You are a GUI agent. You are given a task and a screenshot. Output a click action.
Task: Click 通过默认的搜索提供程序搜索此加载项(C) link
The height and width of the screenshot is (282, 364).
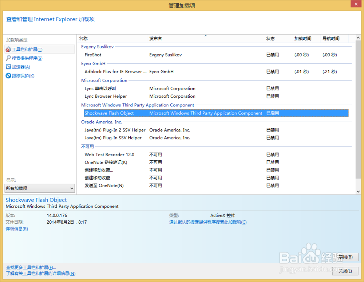(x=208, y=222)
